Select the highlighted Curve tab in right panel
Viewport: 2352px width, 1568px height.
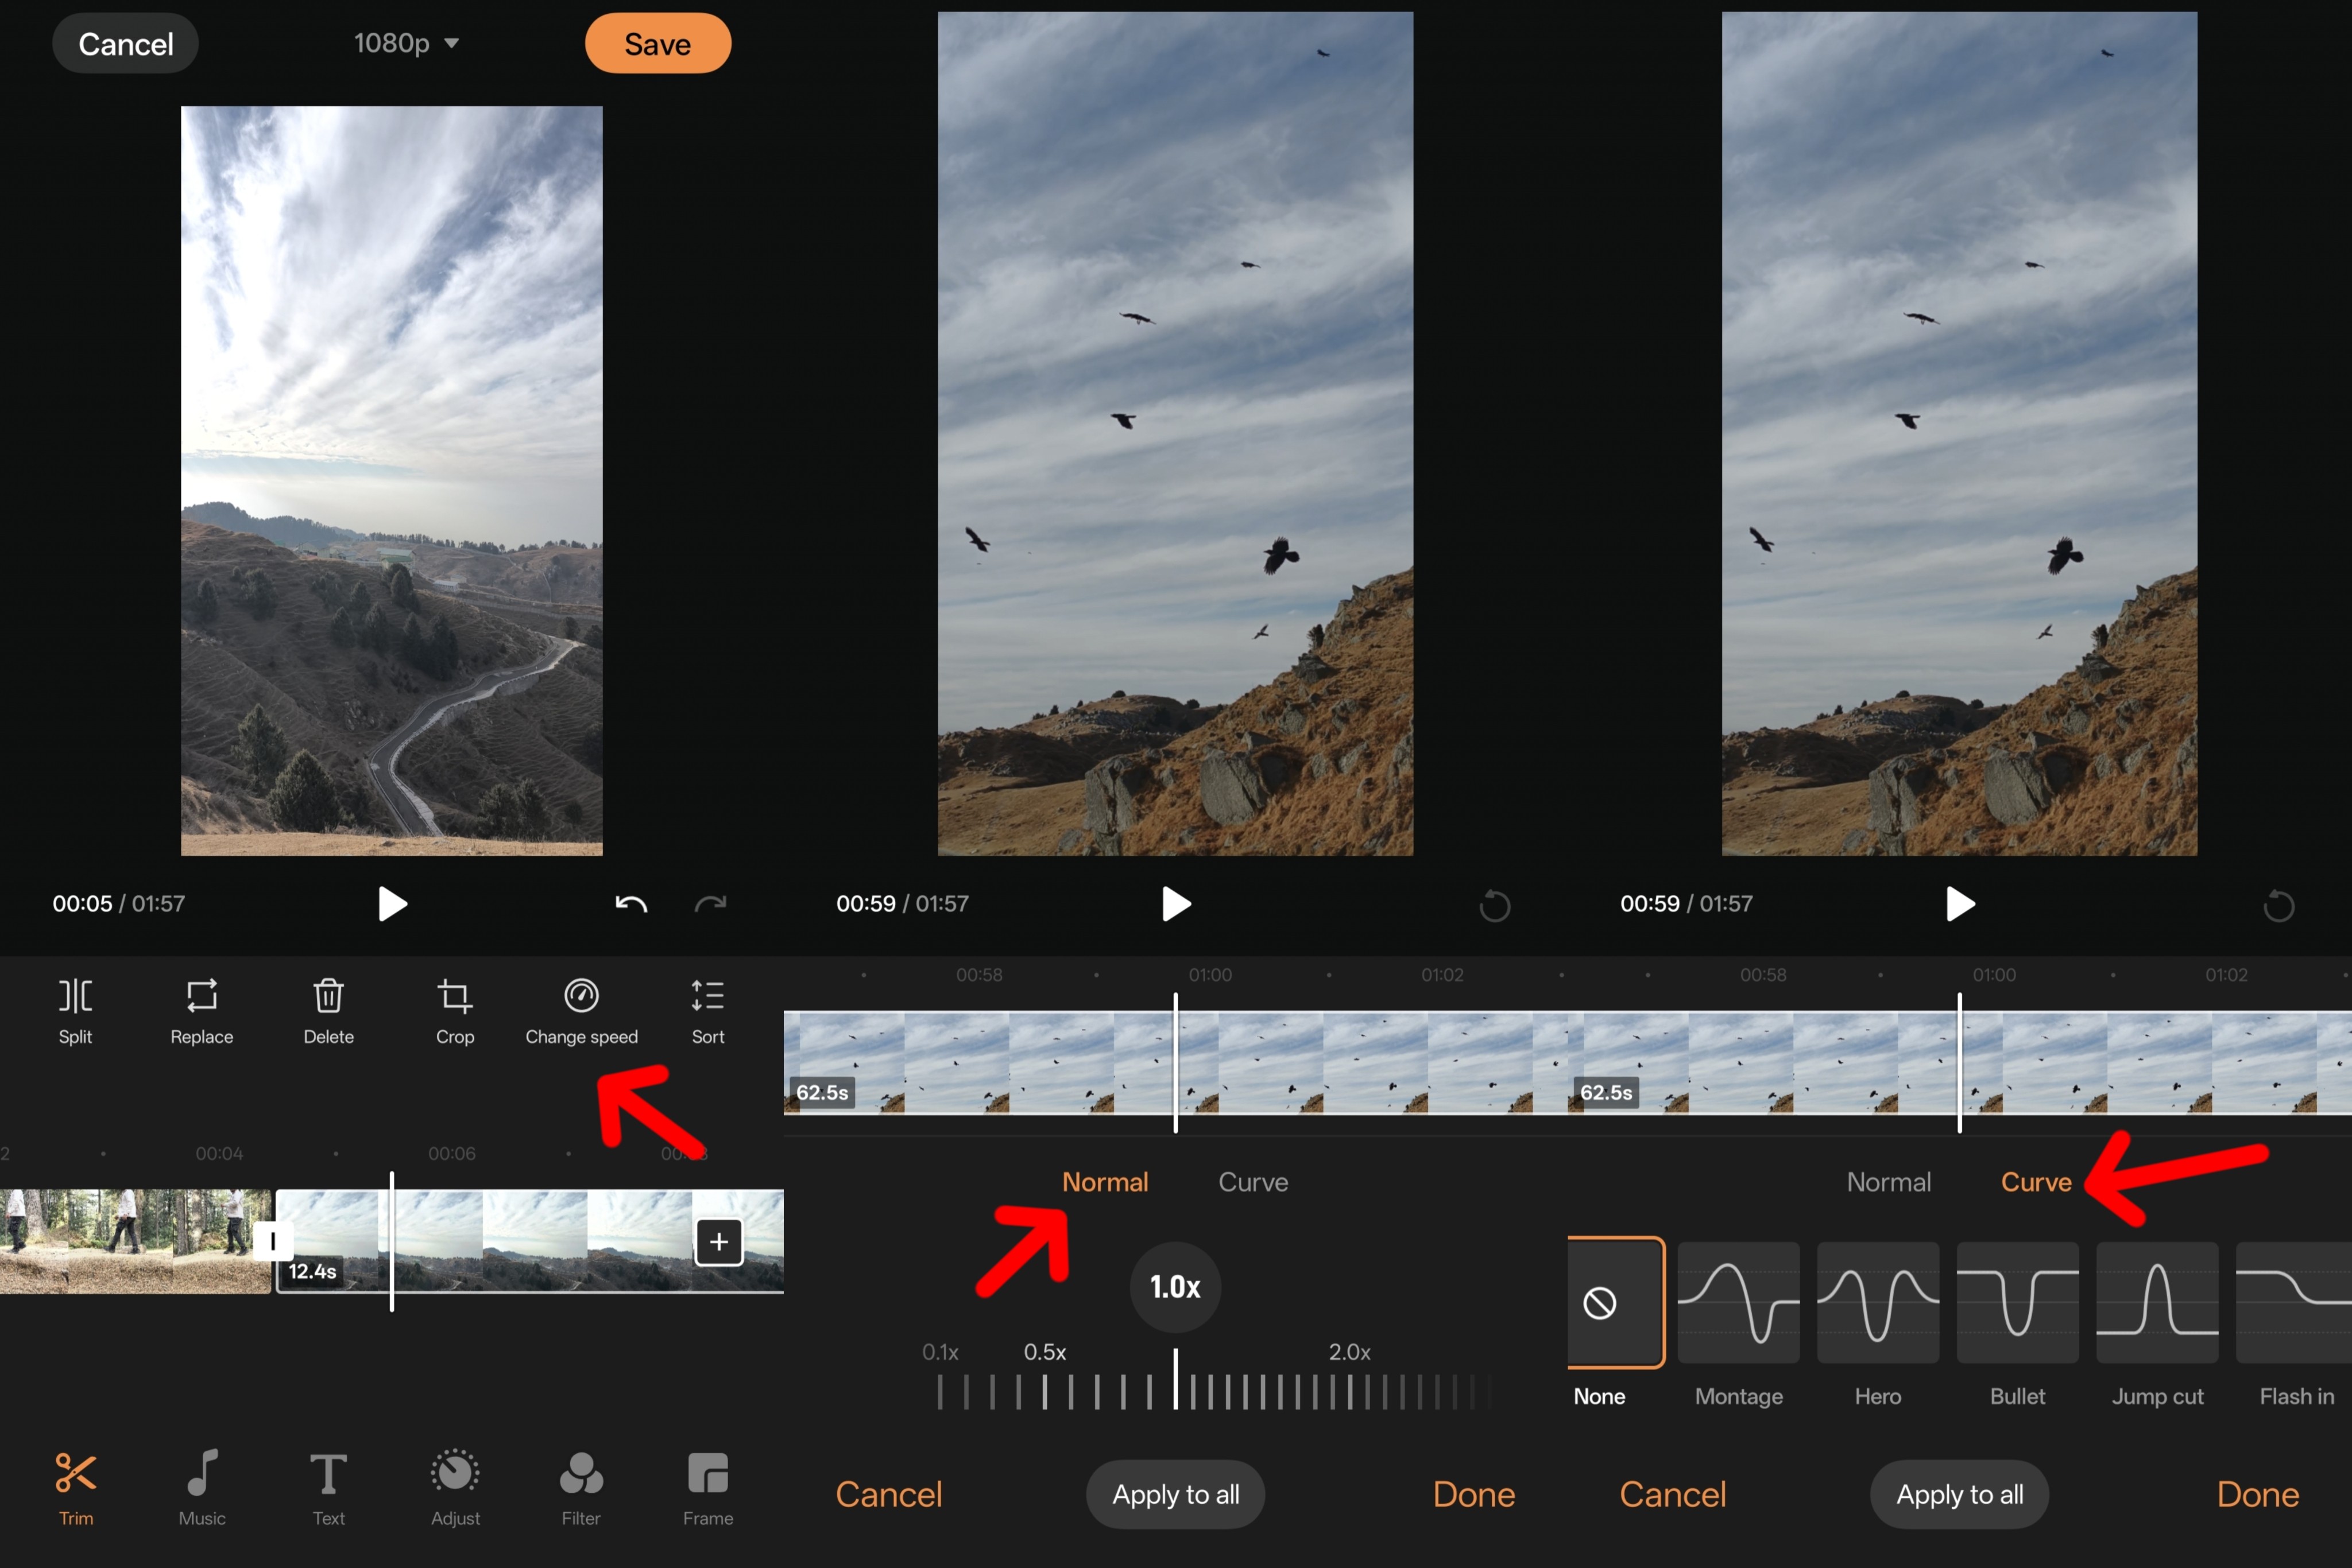tap(2036, 1182)
